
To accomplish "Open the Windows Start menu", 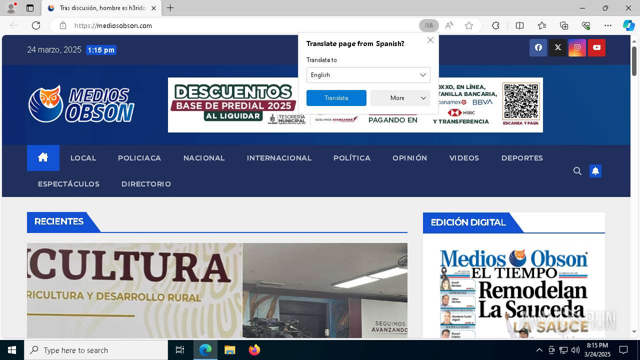I will (12, 350).
